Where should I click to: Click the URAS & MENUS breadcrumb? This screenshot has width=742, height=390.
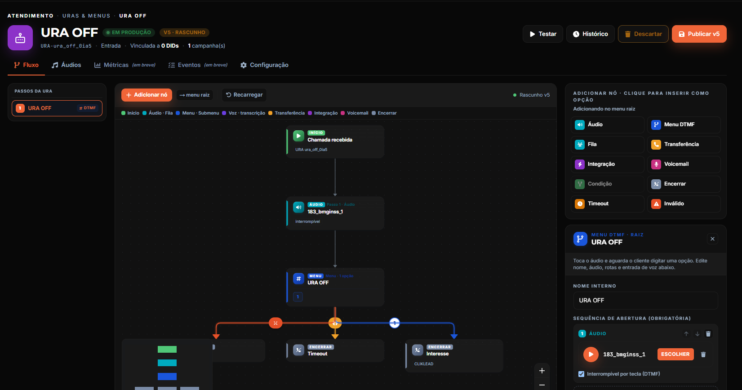pyautogui.click(x=86, y=16)
